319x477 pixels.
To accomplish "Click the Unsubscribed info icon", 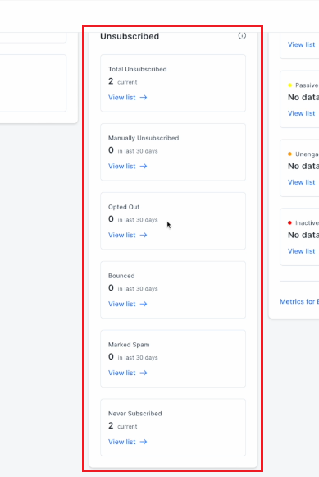I will coord(242,35).
